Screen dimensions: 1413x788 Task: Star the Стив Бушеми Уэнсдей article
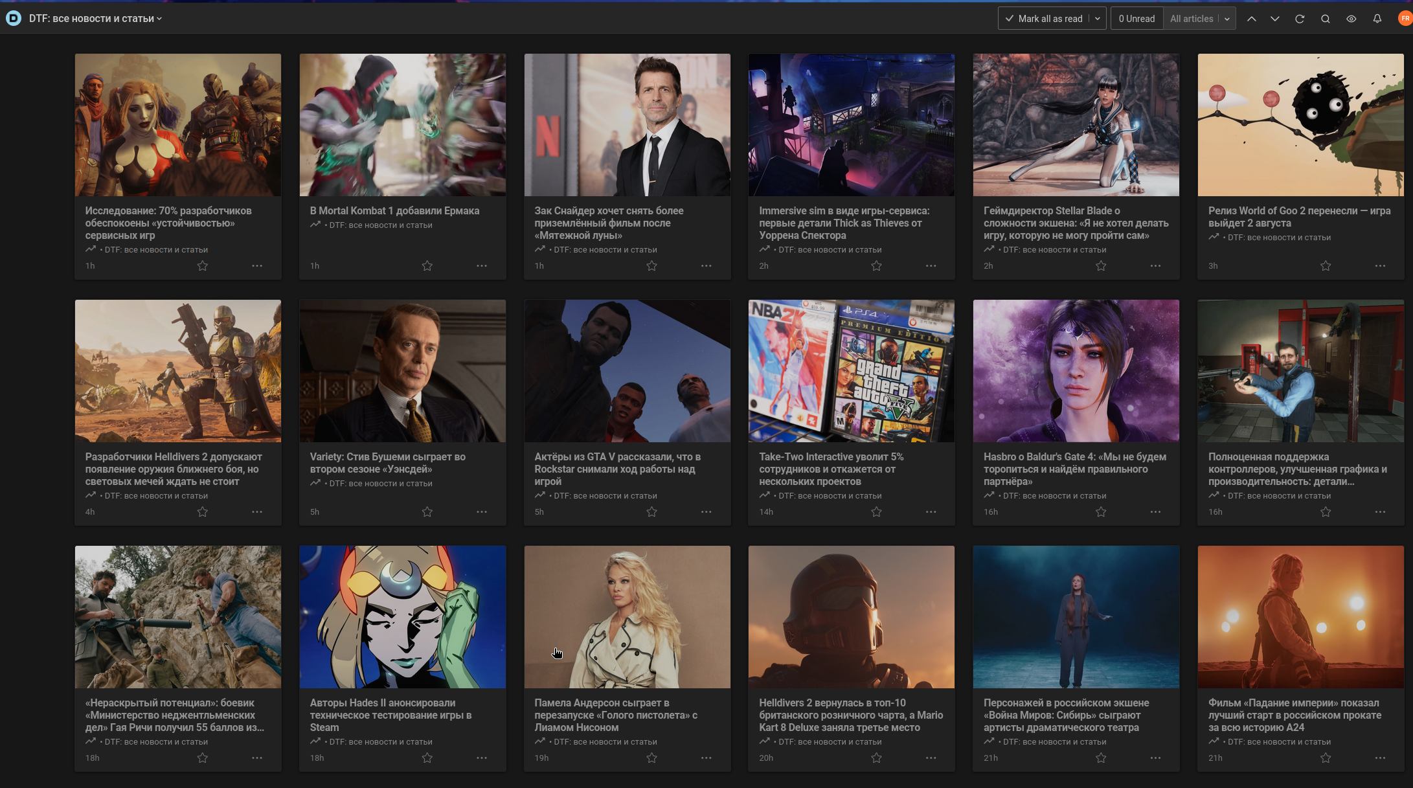pos(427,512)
